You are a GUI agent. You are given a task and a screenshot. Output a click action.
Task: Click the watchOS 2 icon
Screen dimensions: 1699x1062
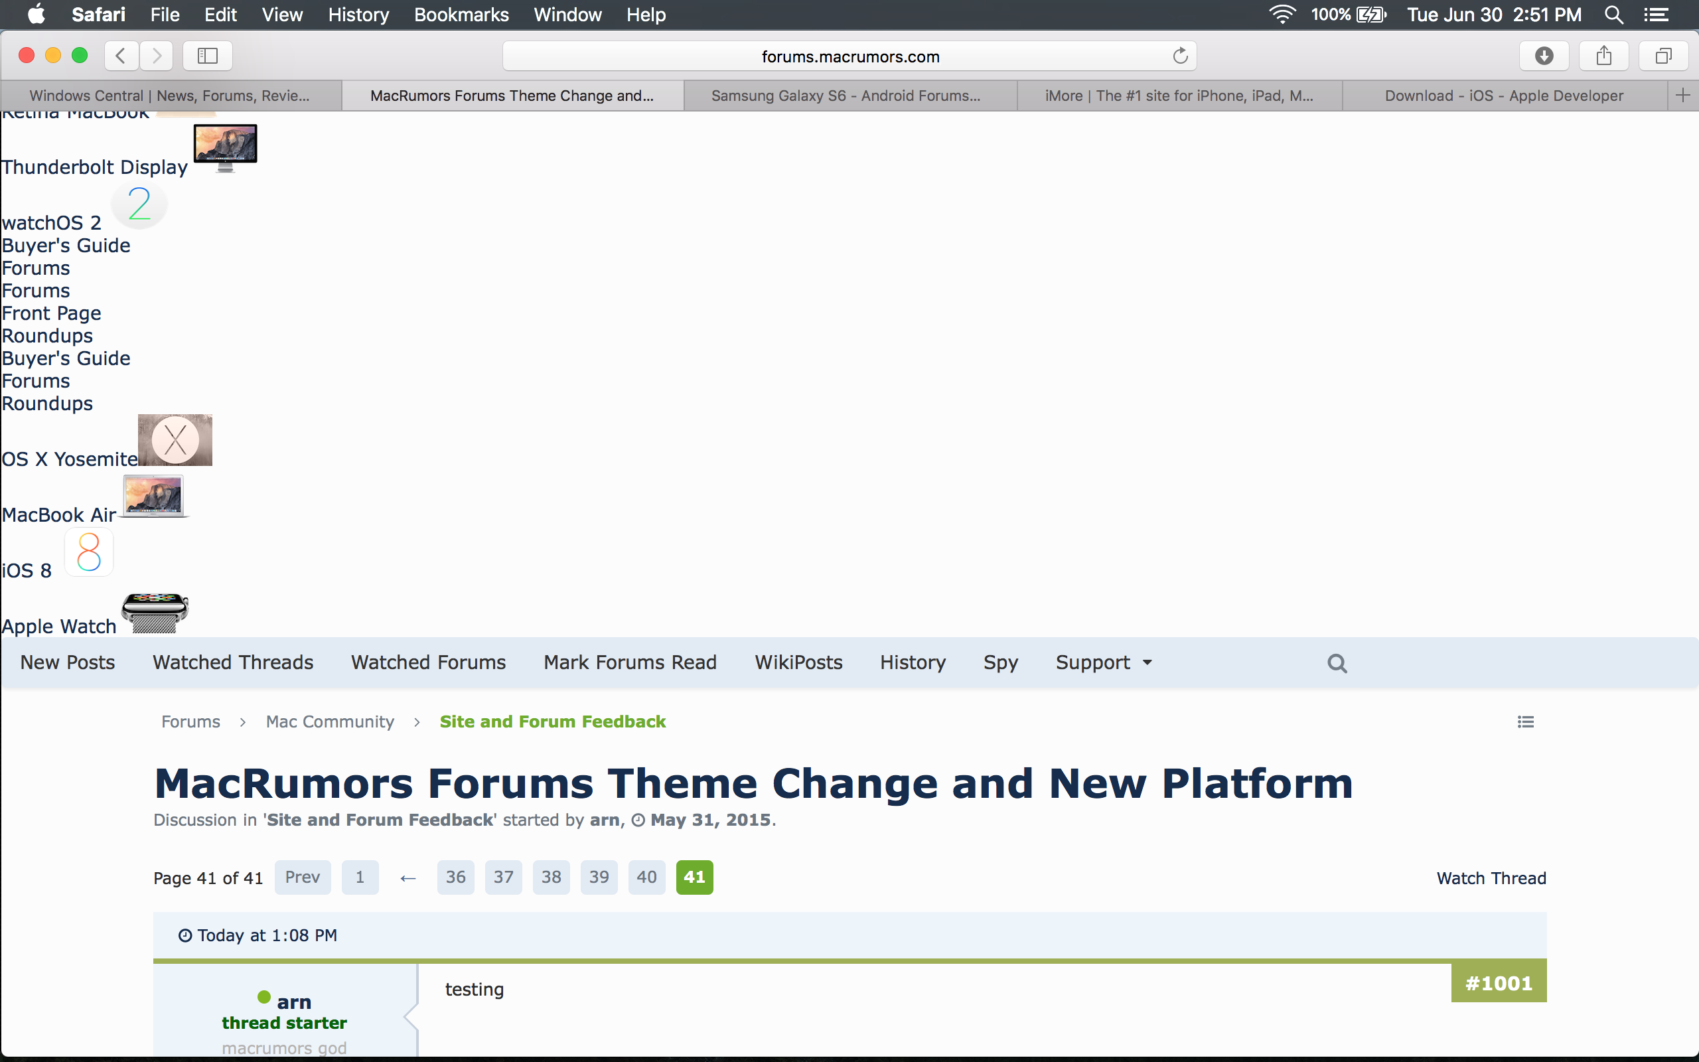[140, 204]
